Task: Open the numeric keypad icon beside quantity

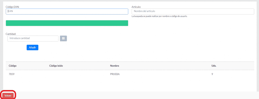Action: click(x=63, y=38)
